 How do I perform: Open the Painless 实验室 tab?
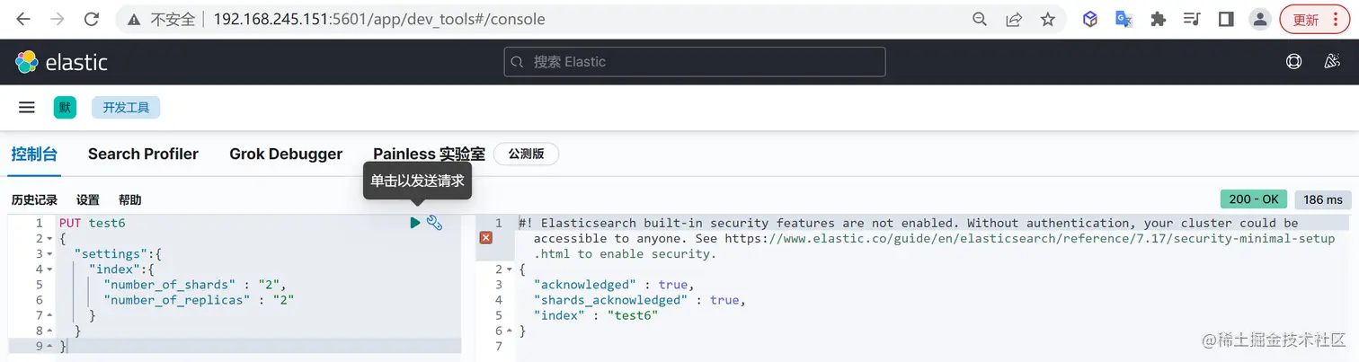pos(429,154)
